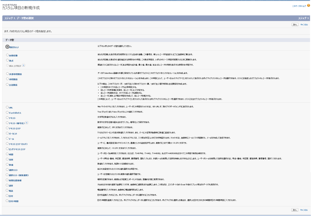
Task: Click the bottom 次へ button
Action: click(x=295, y=210)
